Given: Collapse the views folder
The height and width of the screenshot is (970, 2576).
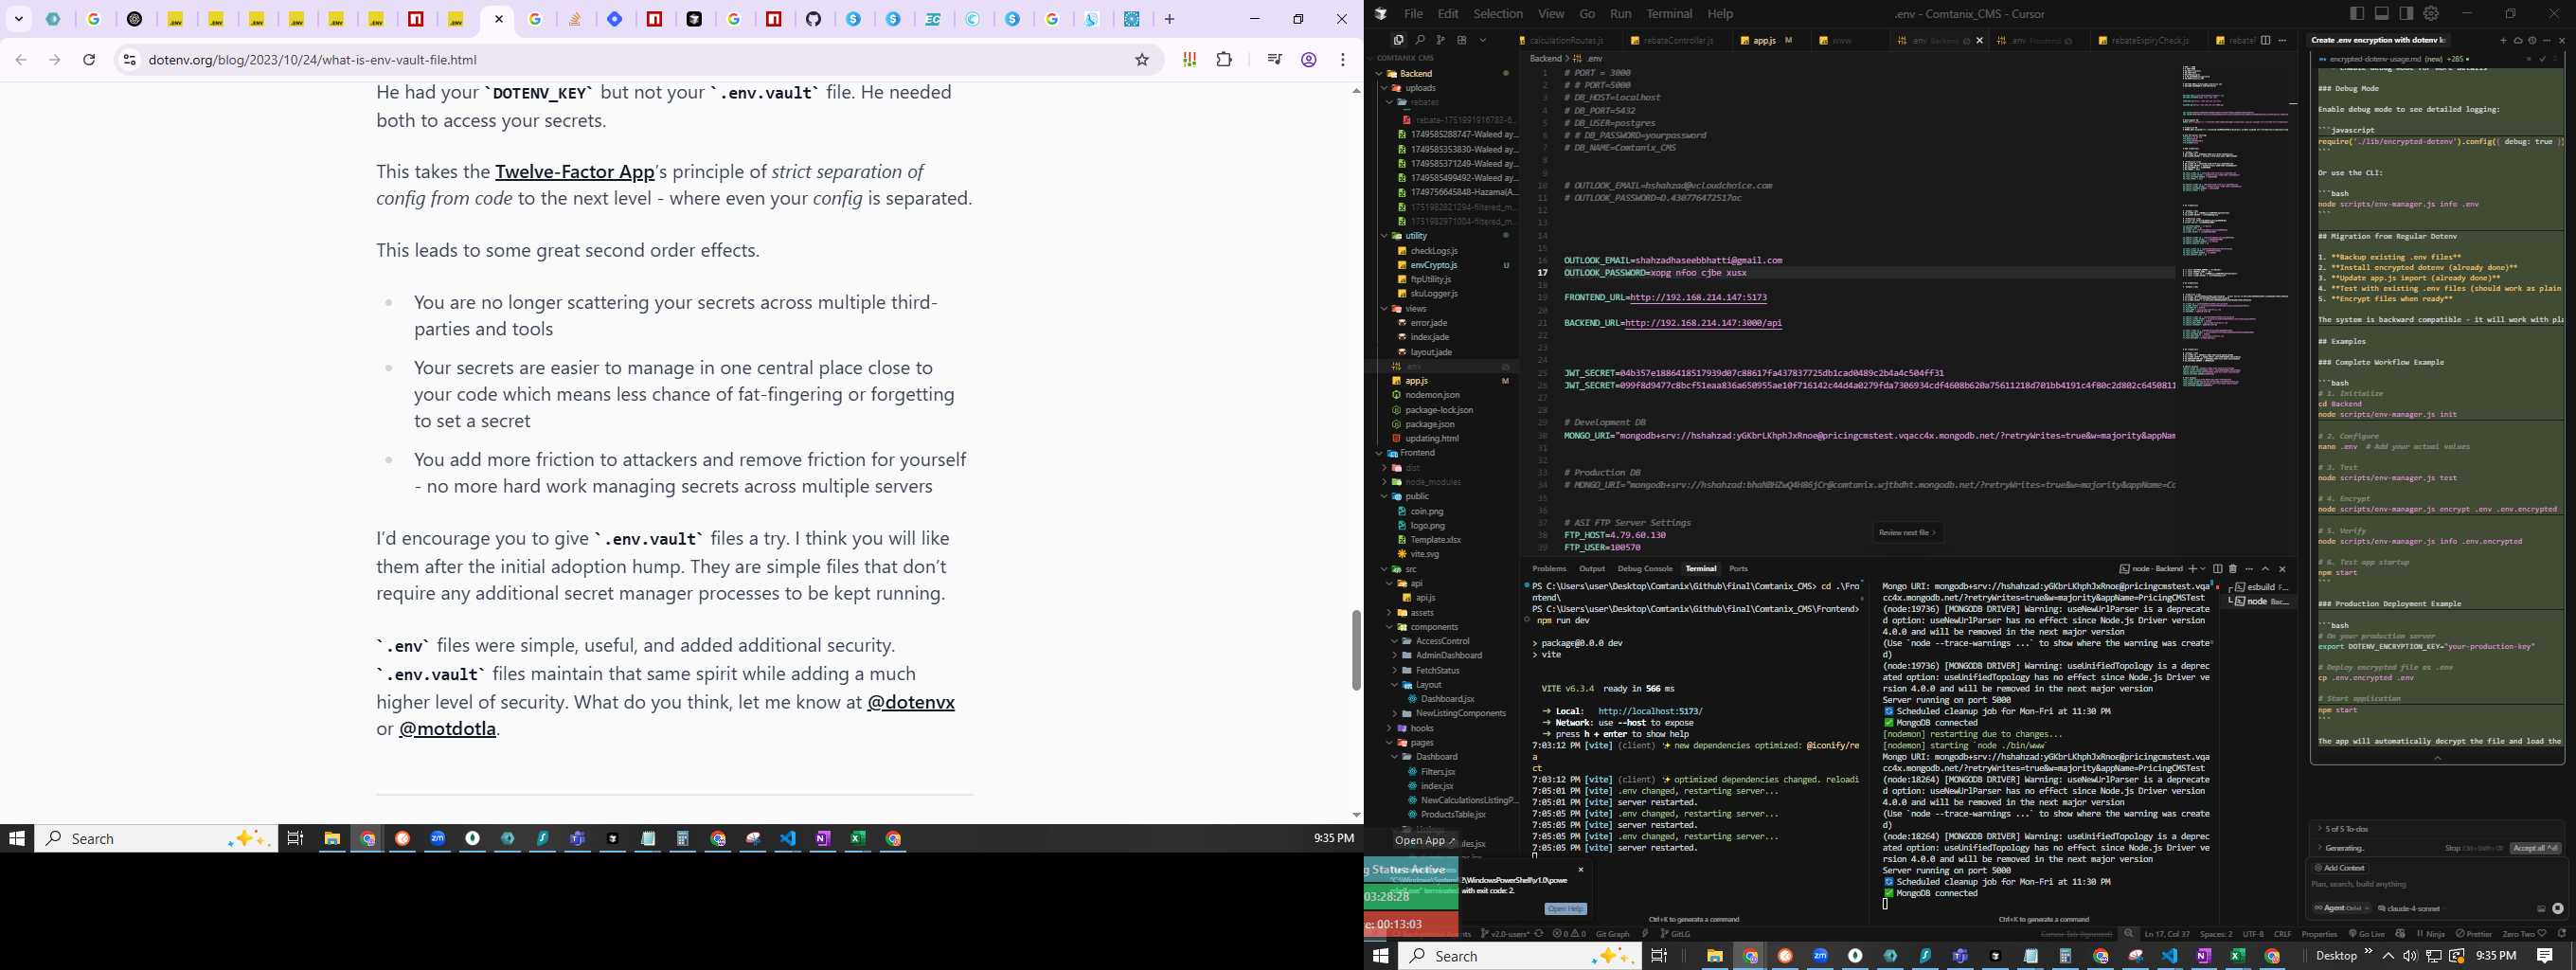Looking at the screenshot, I should [1384, 309].
